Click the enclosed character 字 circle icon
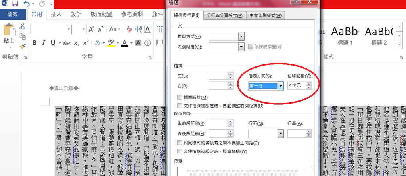406x176 pixels. click(147, 43)
